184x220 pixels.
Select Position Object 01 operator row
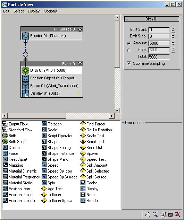(x=52, y=78)
